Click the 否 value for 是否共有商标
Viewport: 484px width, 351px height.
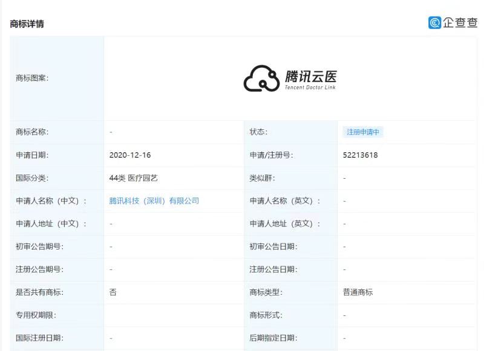coord(113,292)
